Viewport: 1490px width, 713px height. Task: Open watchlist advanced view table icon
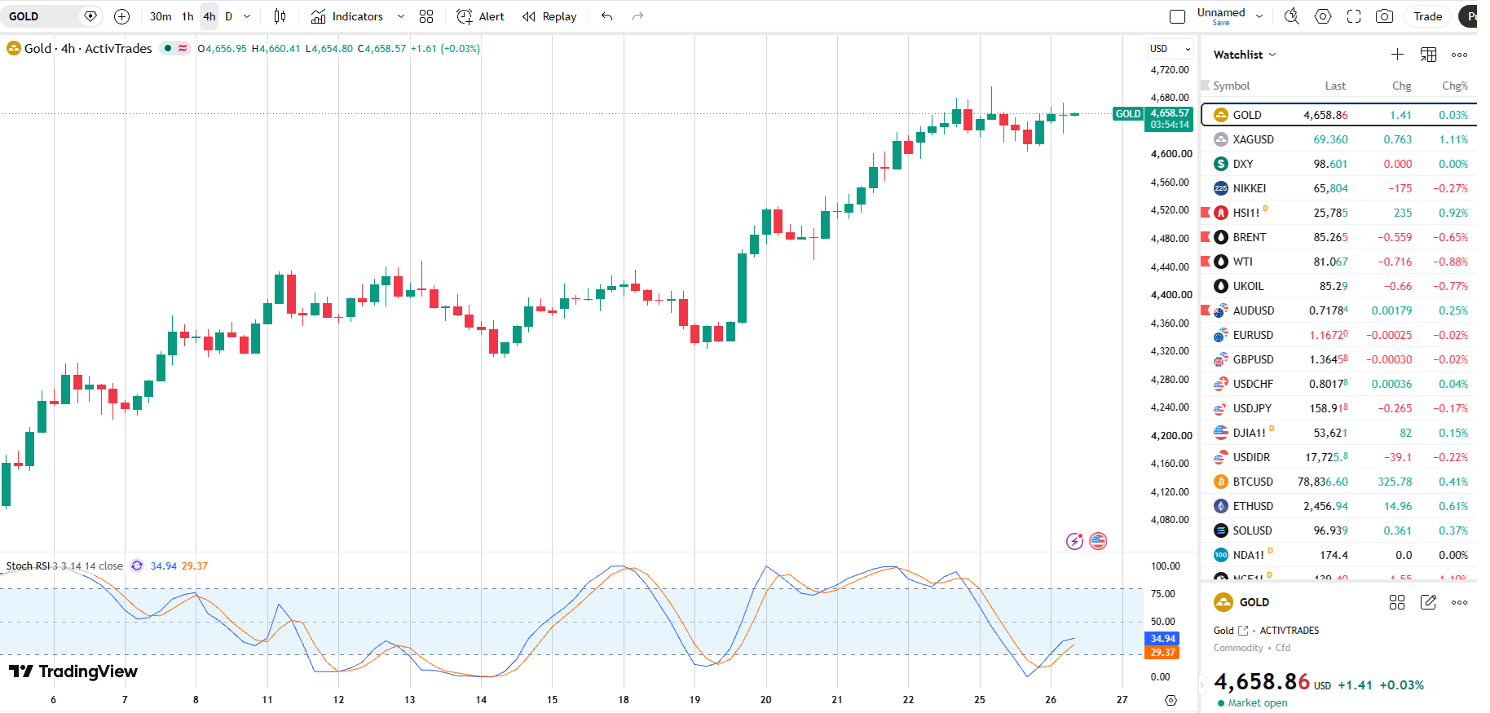coord(1428,55)
